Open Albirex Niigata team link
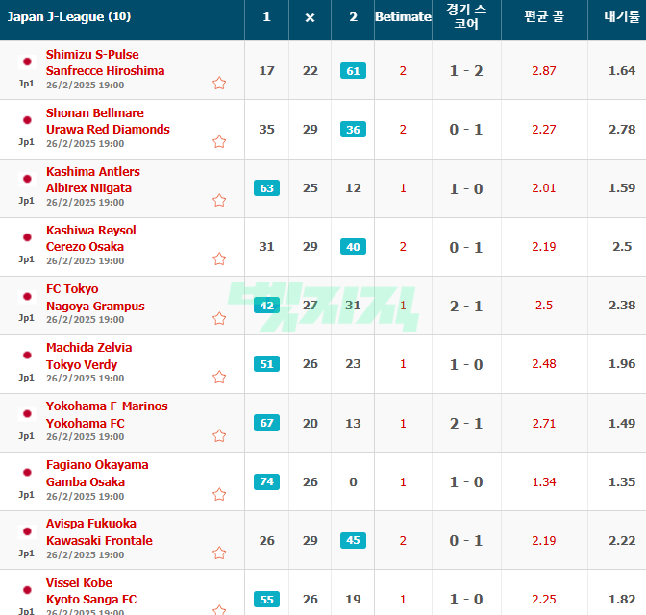Viewport: 646px width, 615px height. [x=88, y=188]
